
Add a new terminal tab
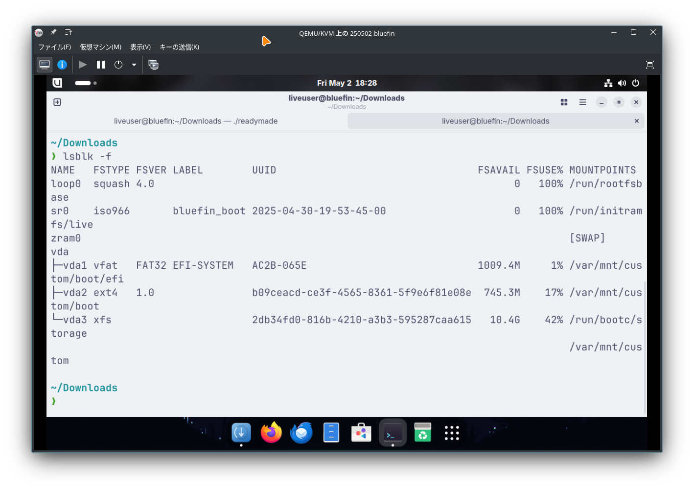coord(57,102)
